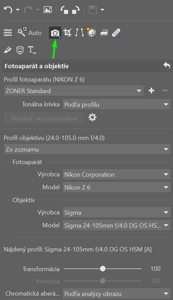Rotate image right icon
Image resolution: width=173 pixels, height=300 pixels.
pos(76,10)
